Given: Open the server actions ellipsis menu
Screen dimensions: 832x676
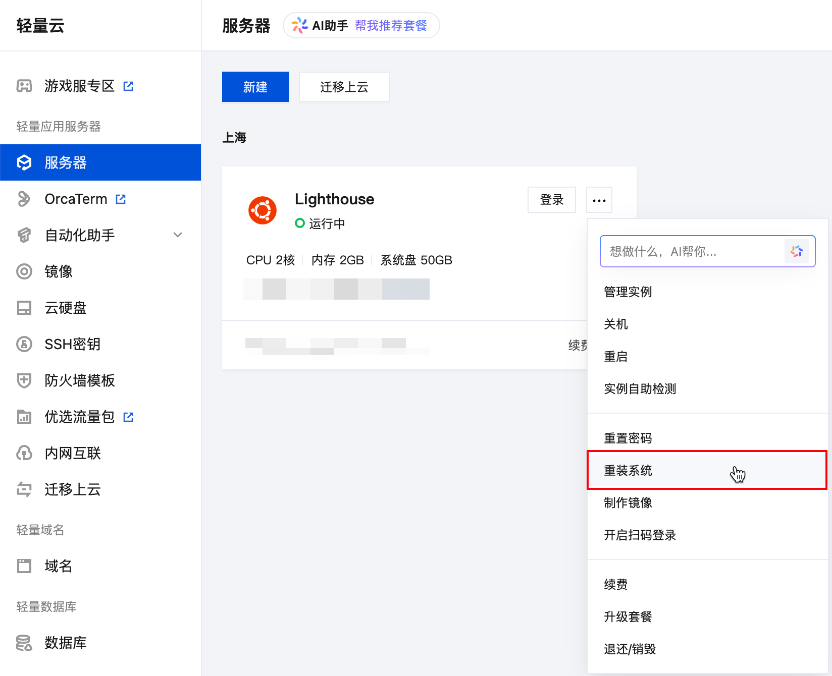Looking at the screenshot, I should 599,199.
